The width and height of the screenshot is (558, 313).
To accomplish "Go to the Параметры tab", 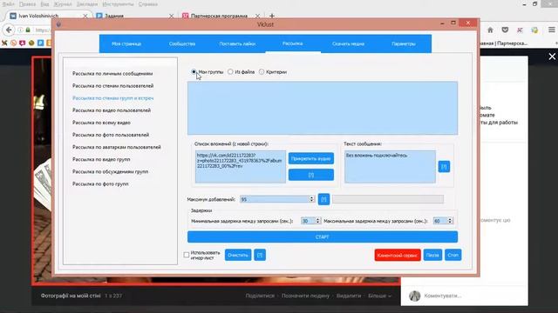I will tap(403, 43).
